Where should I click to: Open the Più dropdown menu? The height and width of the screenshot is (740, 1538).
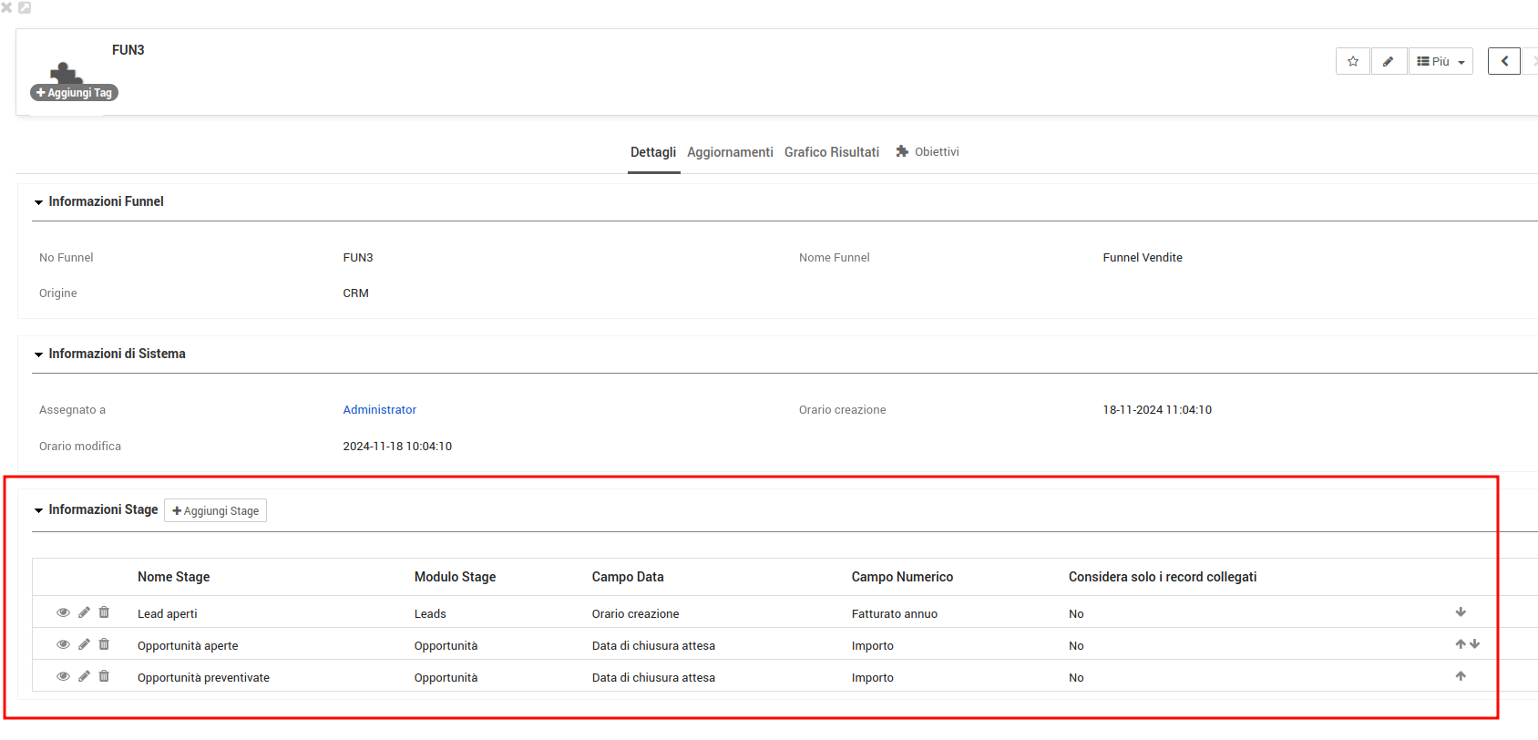tap(1441, 61)
